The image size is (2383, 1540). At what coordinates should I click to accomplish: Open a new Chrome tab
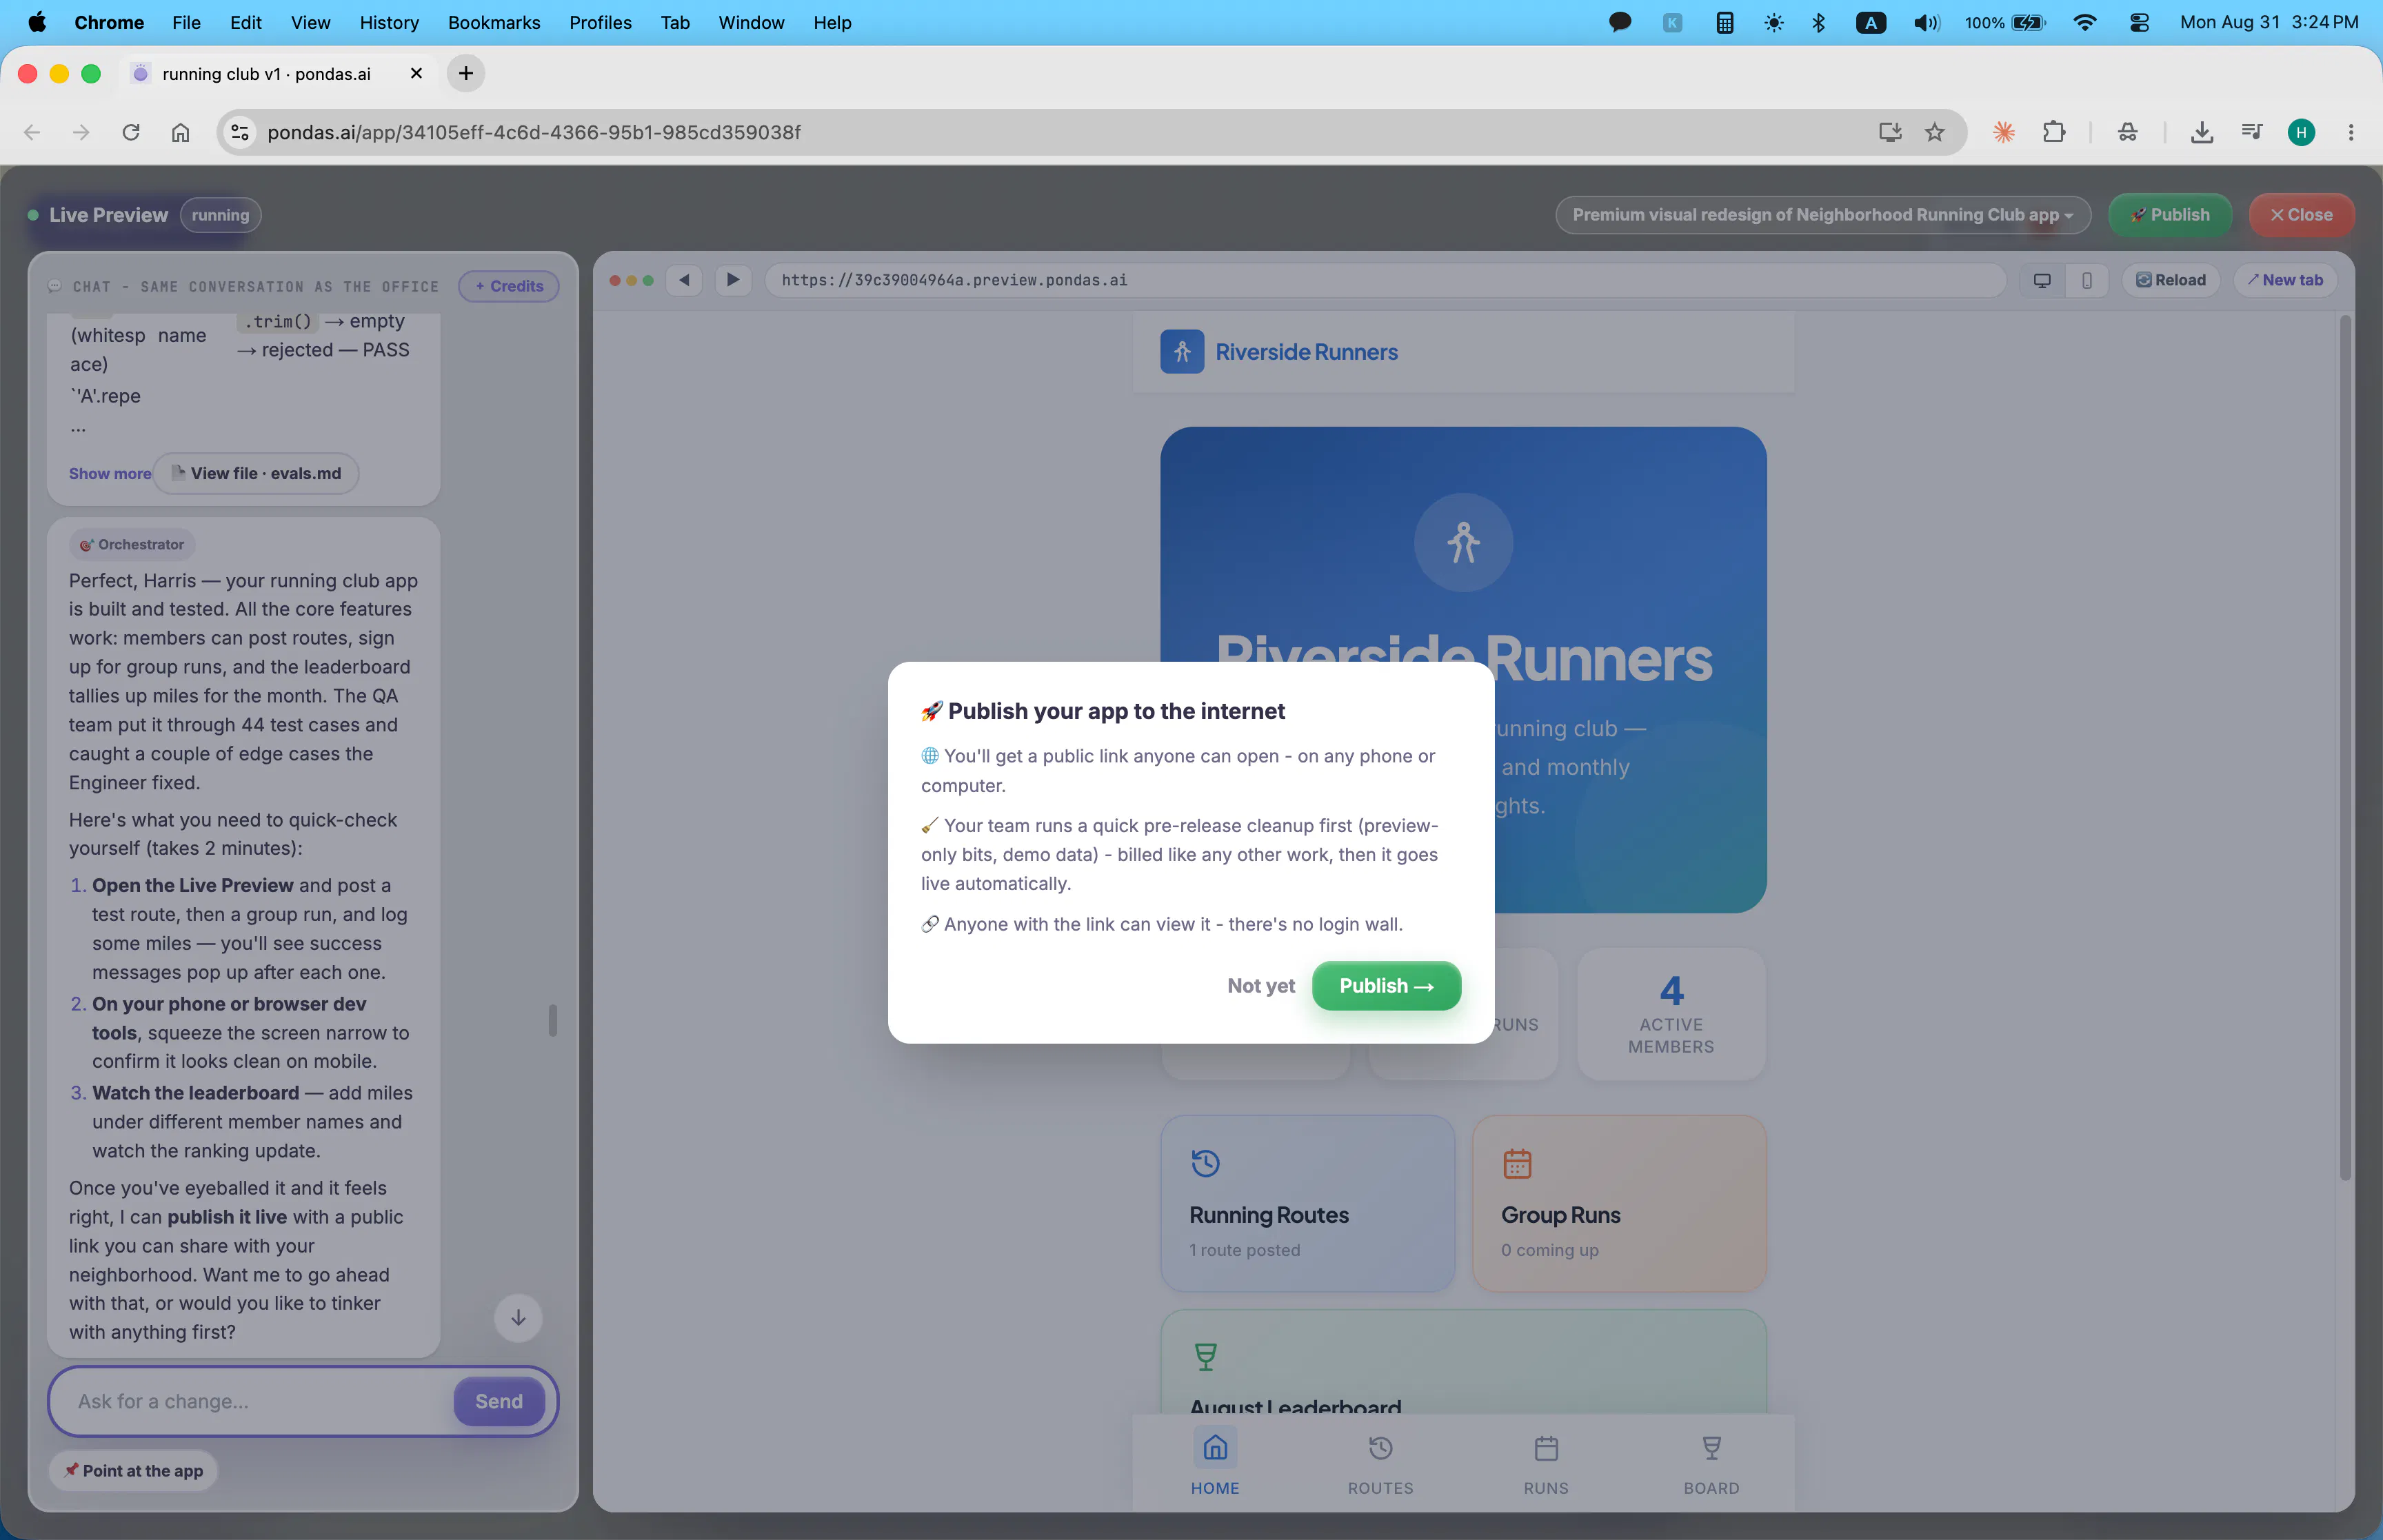tap(466, 73)
